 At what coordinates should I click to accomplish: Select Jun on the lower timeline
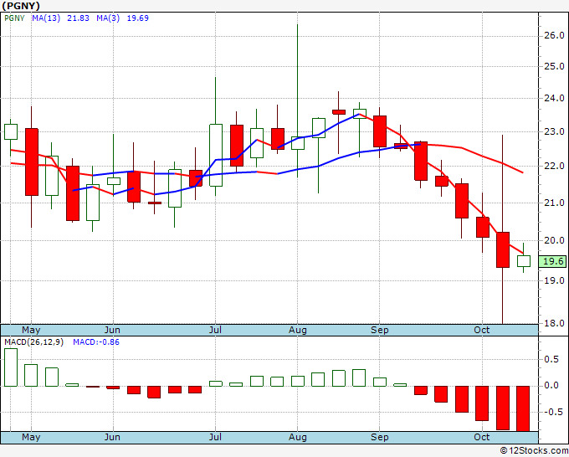112,437
